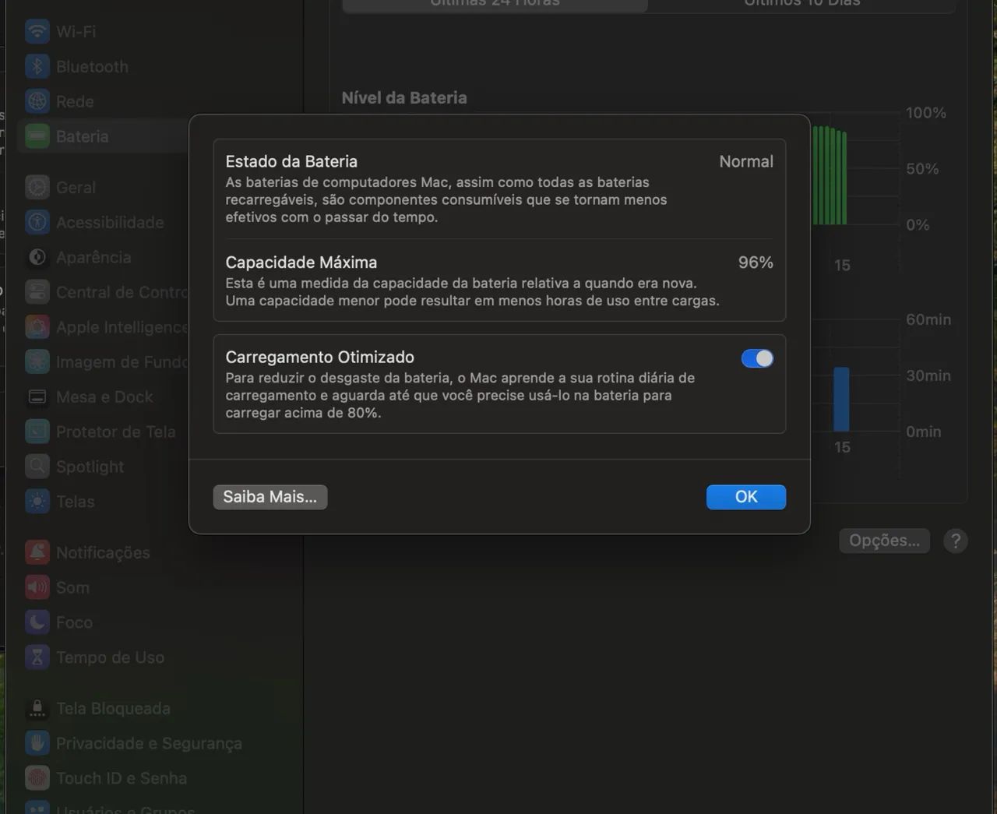Click the Wi-Fi icon in sidebar
The image size is (997, 814).
pos(37,32)
